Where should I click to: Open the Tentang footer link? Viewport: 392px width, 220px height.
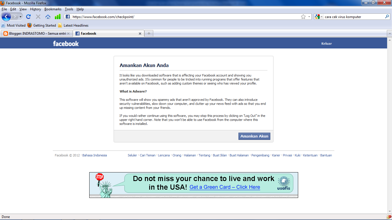[204, 155]
